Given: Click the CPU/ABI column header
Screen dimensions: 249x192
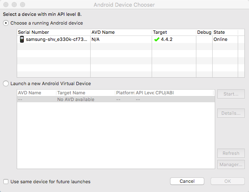Looking at the screenshot, I should tap(184, 93).
